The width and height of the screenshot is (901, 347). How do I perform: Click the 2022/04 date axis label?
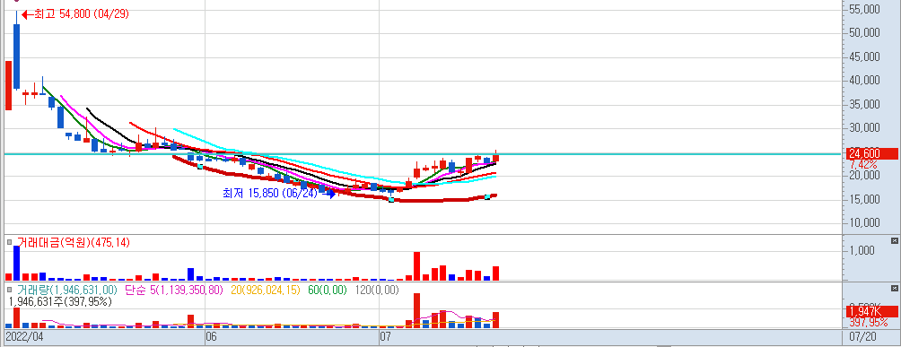[x=24, y=336]
